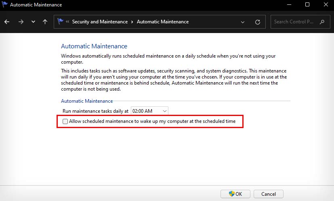Click the title bar flag icon
This screenshot has height=201, width=334.
click(x=5, y=4)
